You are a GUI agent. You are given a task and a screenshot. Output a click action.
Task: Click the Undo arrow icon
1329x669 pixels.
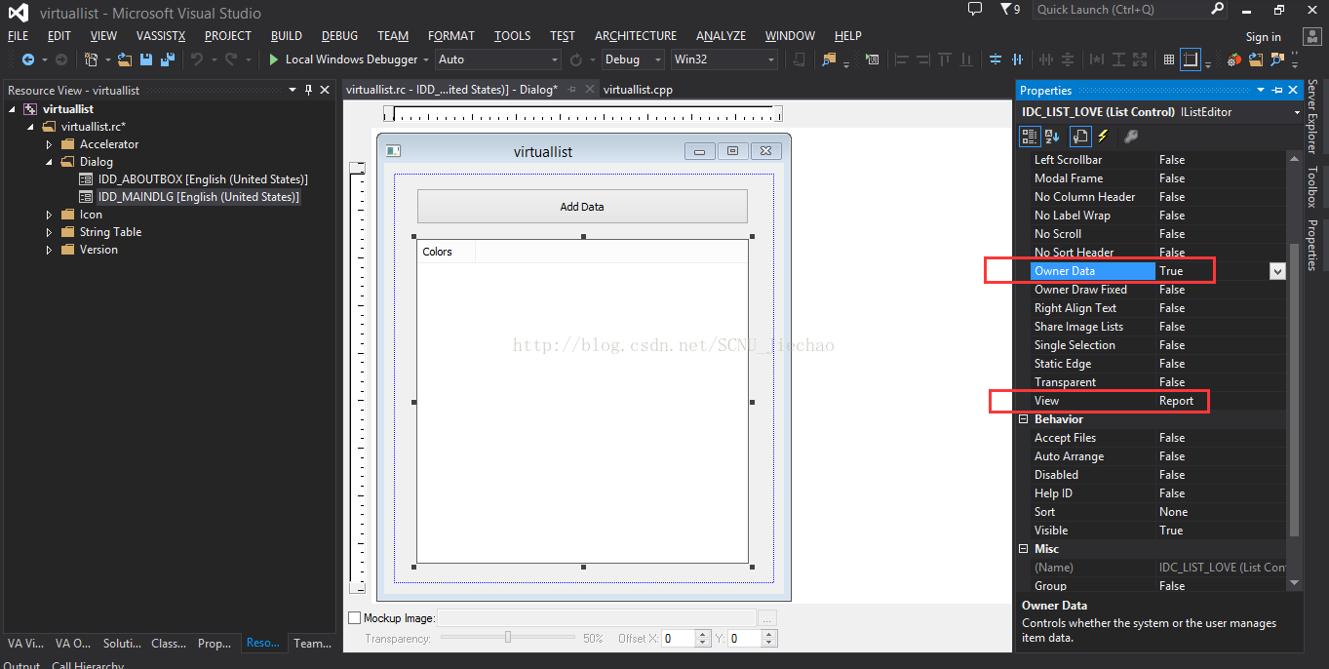point(196,59)
